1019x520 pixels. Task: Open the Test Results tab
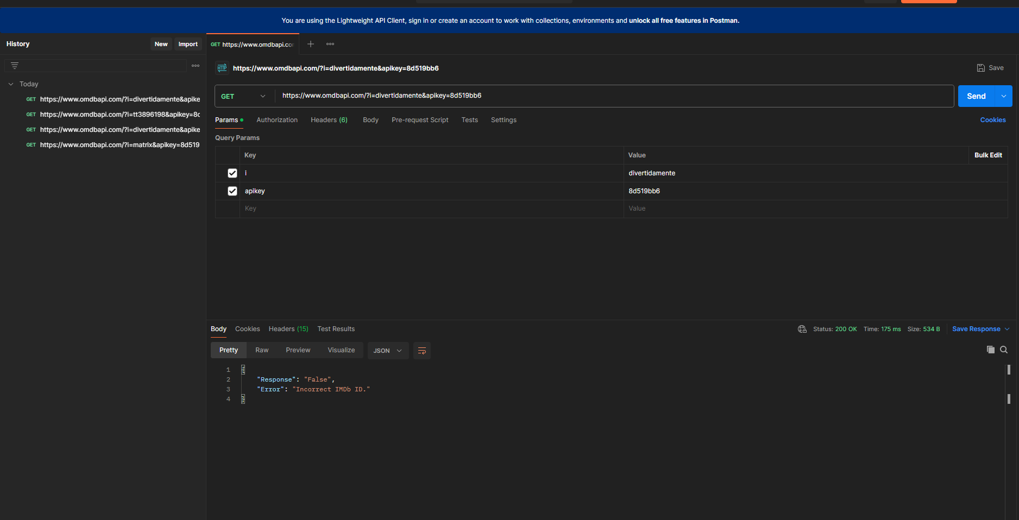pos(336,329)
